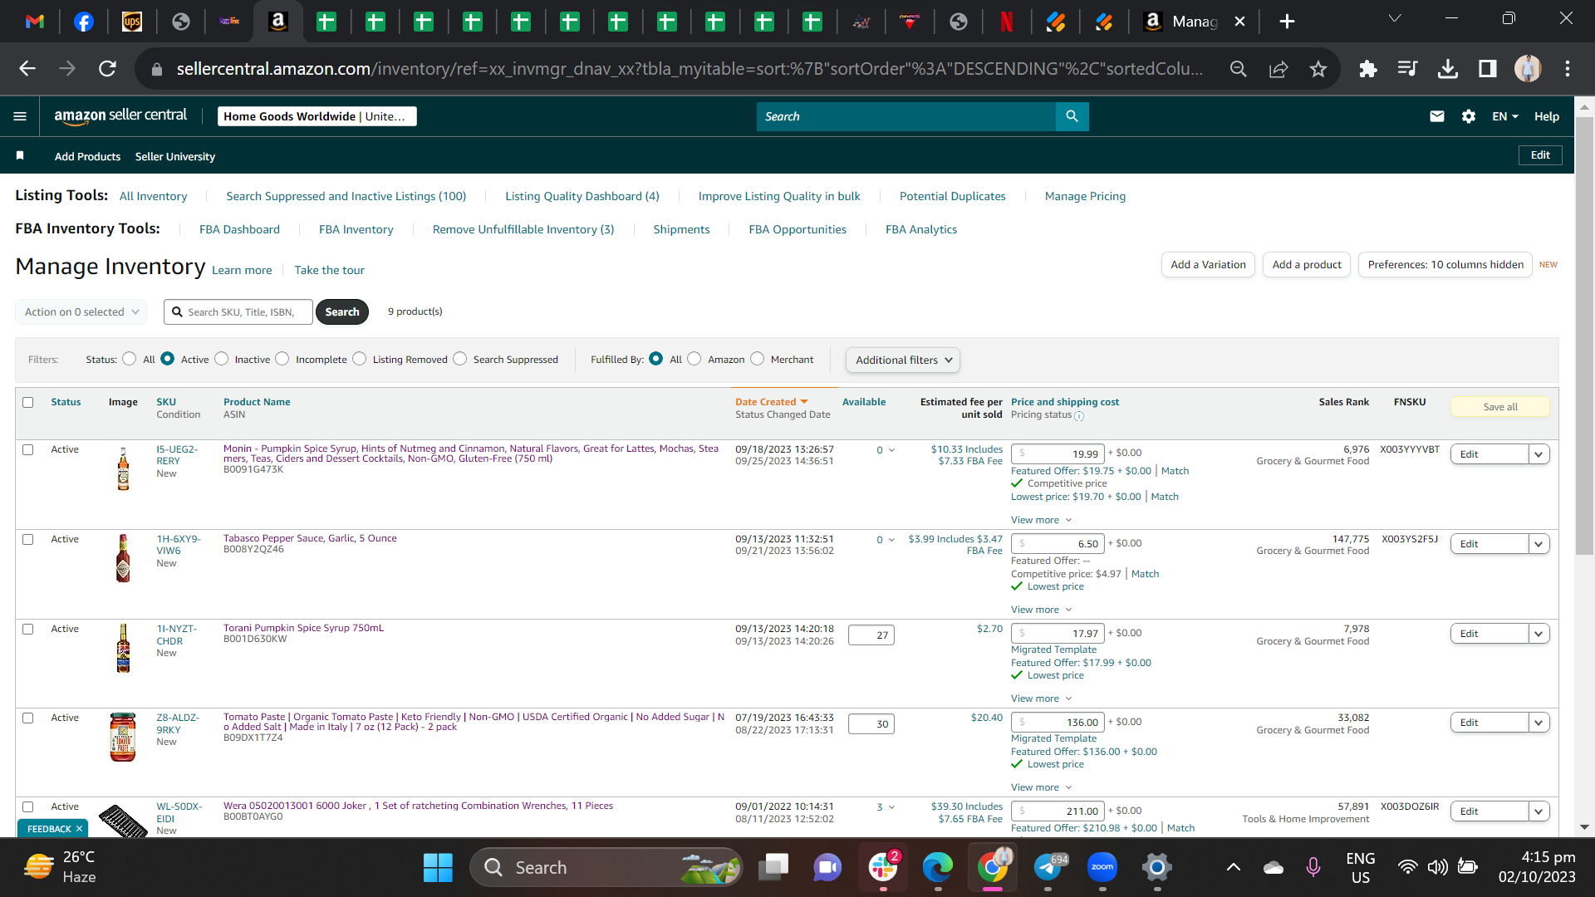
Task: Expand View more under Monin pricing
Action: [x=1041, y=520]
